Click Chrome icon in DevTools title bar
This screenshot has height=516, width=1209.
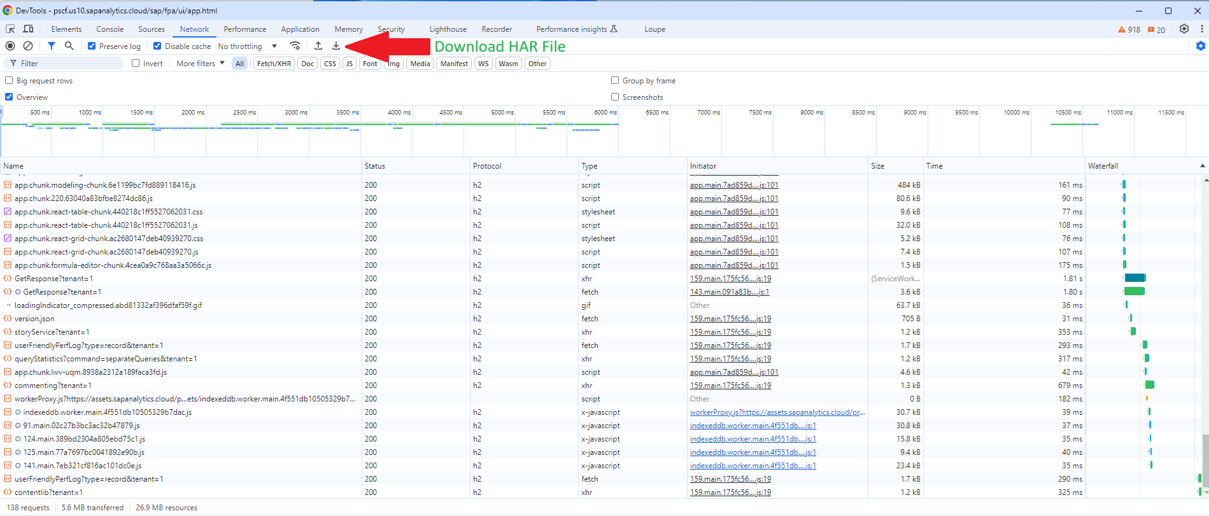click(8, 10)
